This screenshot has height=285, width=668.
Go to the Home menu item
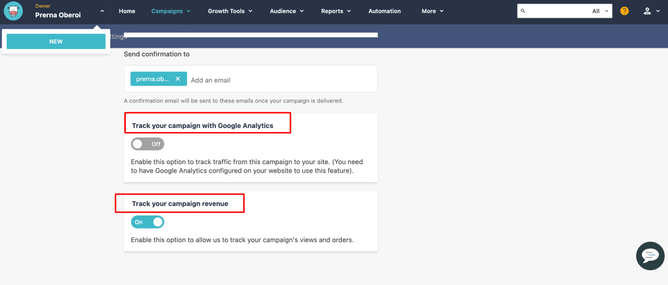point(127,11)
